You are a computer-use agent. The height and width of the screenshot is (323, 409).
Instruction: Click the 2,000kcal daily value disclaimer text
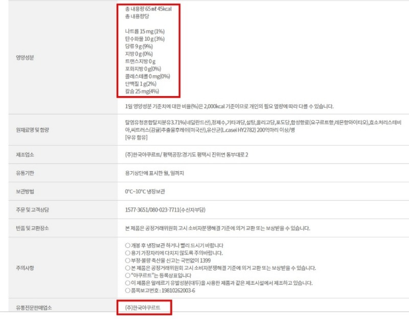229,106
